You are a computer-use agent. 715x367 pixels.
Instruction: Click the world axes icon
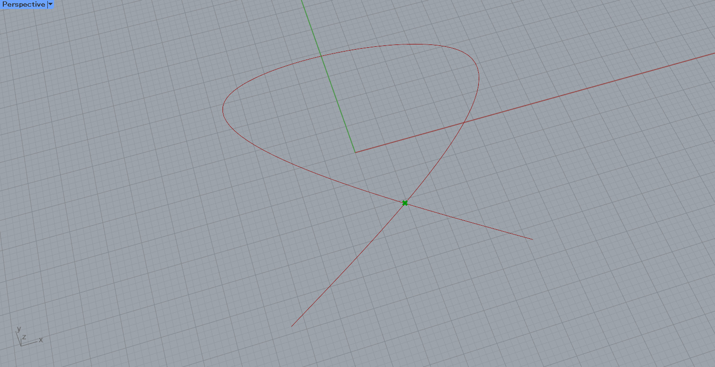[28, 336]
